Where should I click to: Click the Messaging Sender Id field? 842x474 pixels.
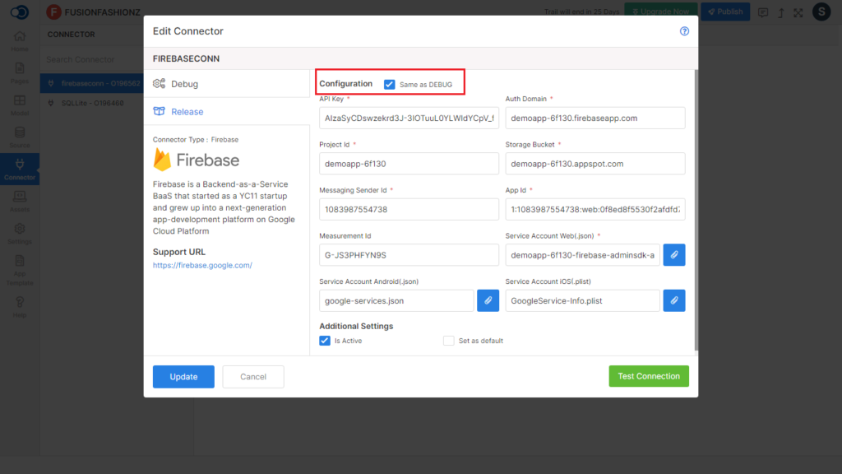pyautogui.click(x=409, y=210)
